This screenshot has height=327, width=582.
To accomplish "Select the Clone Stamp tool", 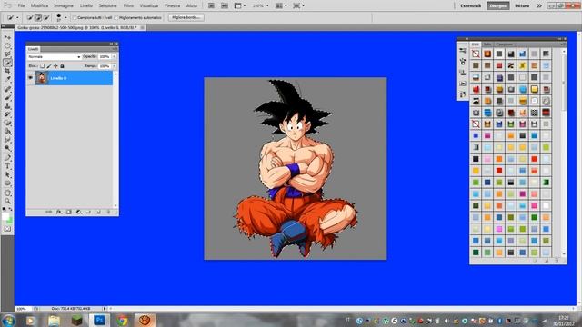I will point(7,106).
